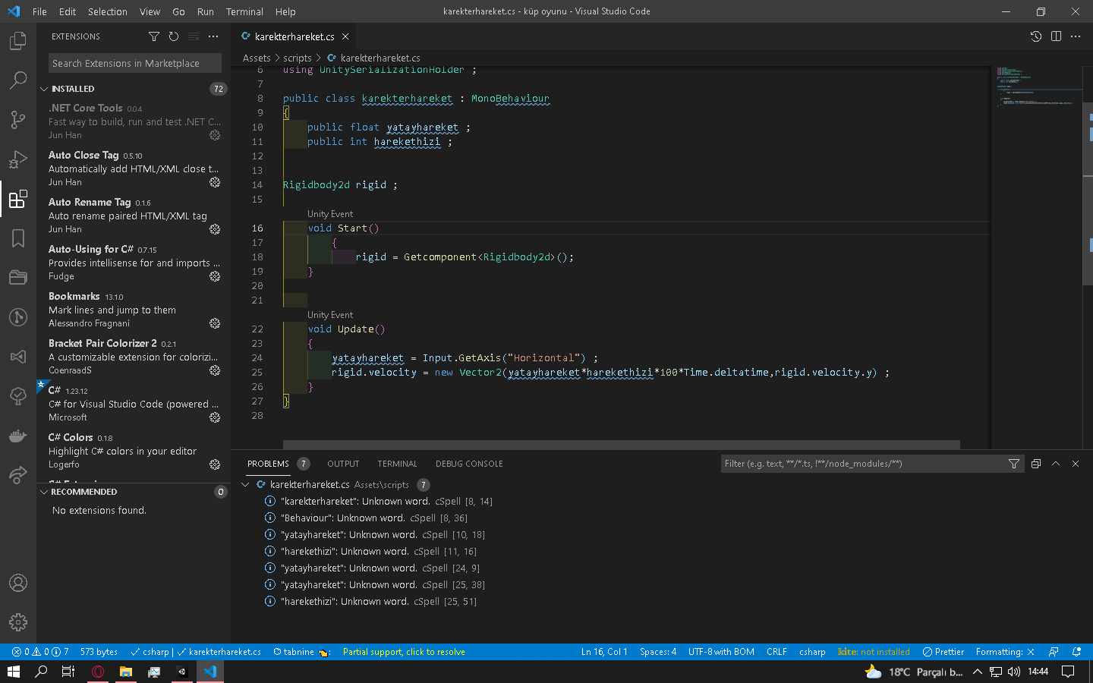Collapse karekterhareket.cs problems tree node
The height and width of the screenshot is (683, 1093).
(246, 484)
